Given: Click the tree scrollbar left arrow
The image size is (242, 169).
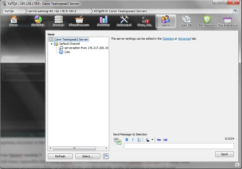Looking at the screenshot, I should [50, 148].
